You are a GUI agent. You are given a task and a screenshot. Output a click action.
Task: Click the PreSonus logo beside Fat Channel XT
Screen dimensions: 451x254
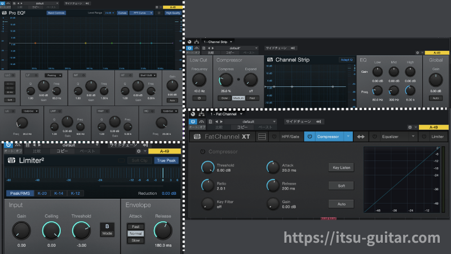click(x=197, y=137)
